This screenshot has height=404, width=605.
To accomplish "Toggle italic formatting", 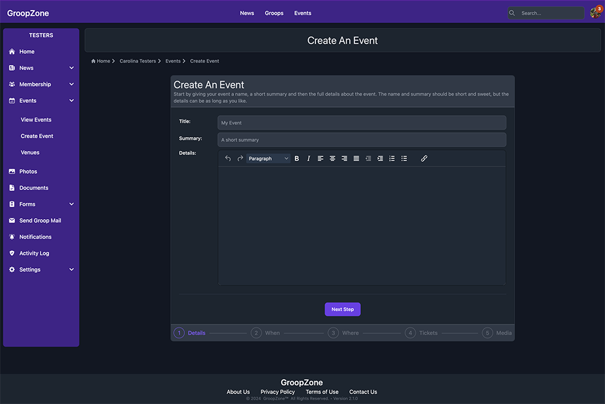I will click(x=308, y=159).
